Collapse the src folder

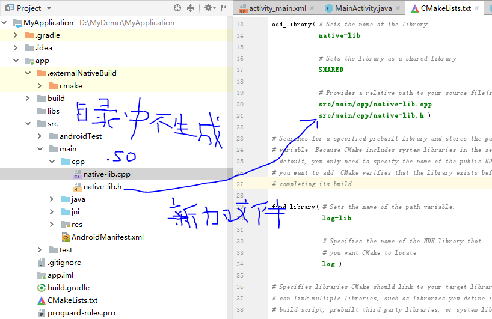pyautogui.click(x=28, y=124)
